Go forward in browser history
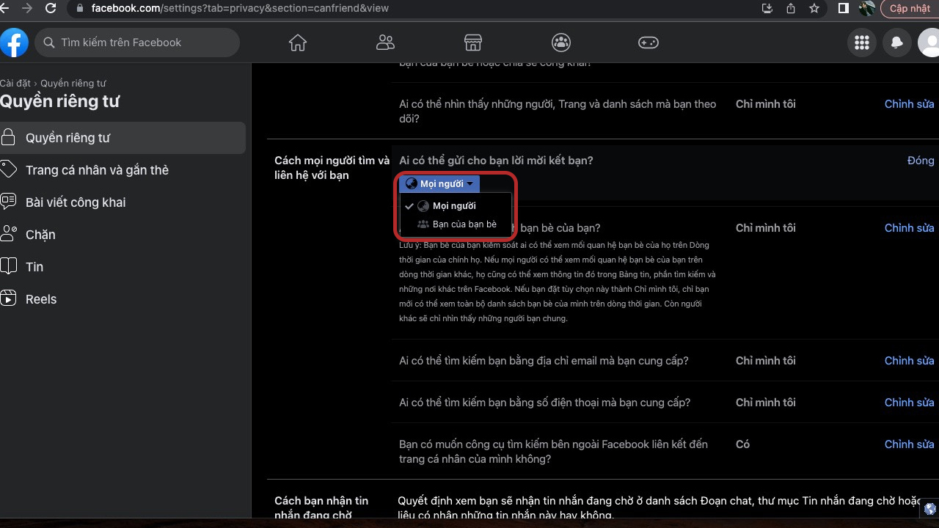 (x=28, y=9)
